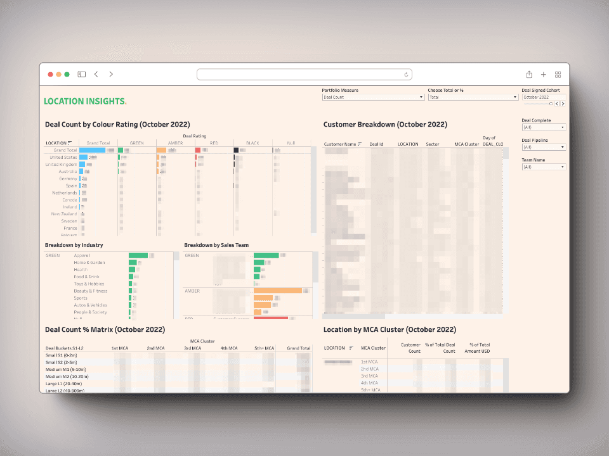The image size is (609, 456).
Task: Click the Deal Count chart vertical scrollbar
Action: pos(314,190)
